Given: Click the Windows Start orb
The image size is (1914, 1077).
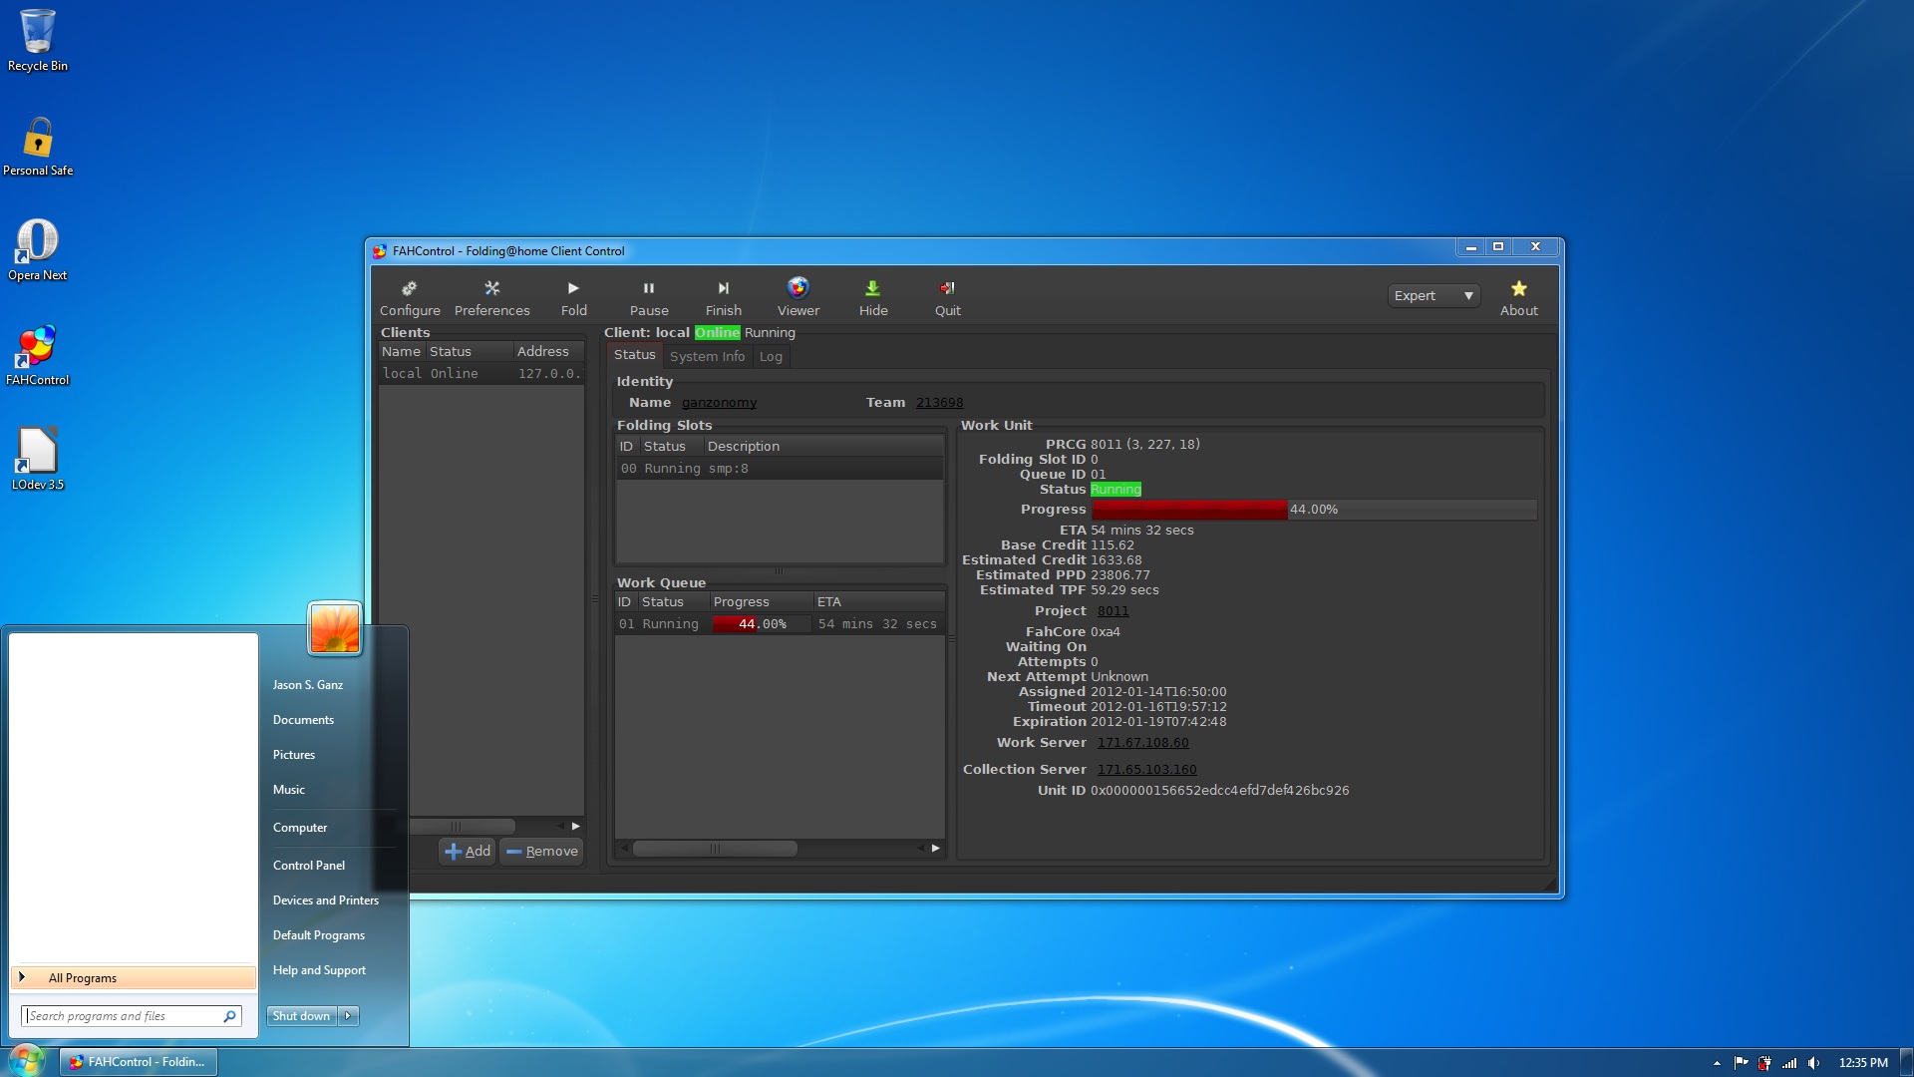Looking at the screenshot, I should [27, 1060].
